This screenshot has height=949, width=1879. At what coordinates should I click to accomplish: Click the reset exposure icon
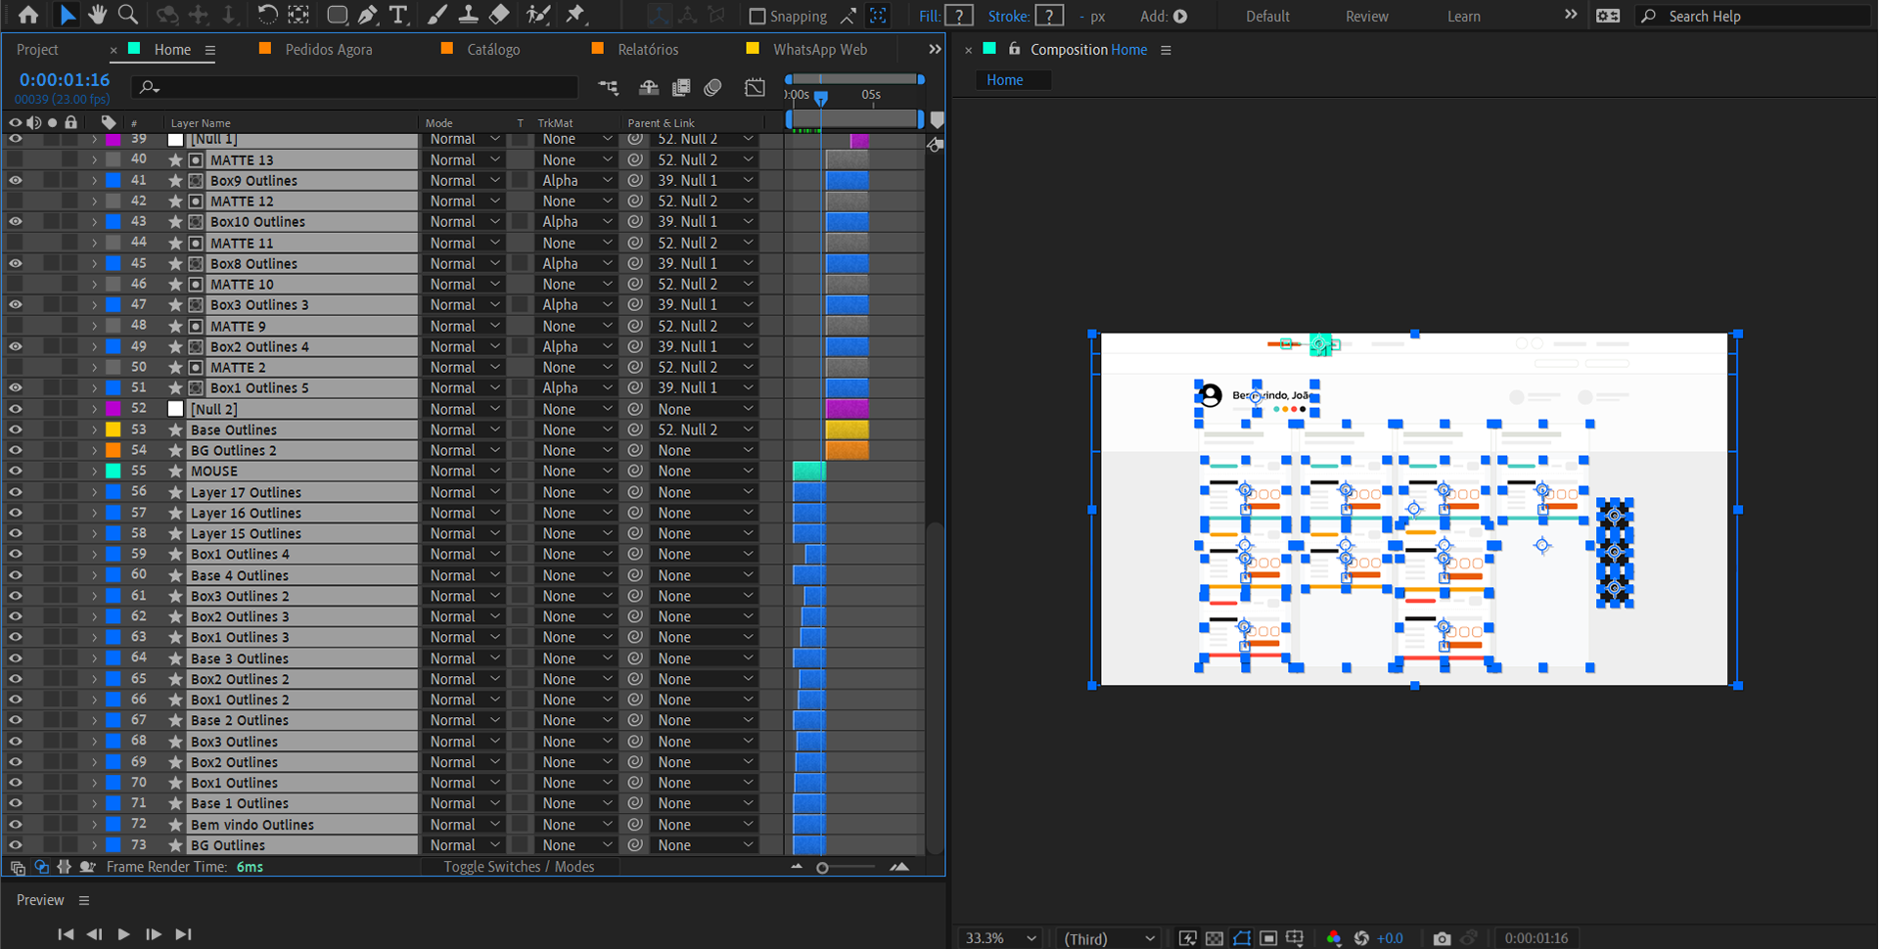(x=1361, y=938)
